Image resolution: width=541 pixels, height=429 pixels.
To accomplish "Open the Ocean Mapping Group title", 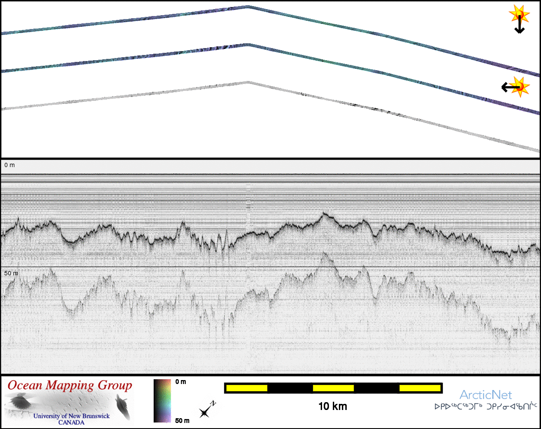I will click(70, 385).
